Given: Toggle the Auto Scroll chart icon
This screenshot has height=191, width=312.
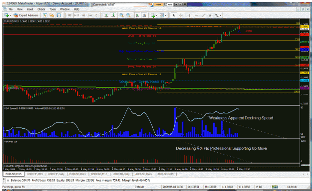Looking at the screenshot, I should (137, 15).
